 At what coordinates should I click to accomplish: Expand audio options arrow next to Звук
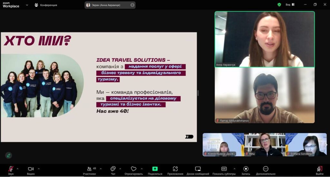[17, 168]
